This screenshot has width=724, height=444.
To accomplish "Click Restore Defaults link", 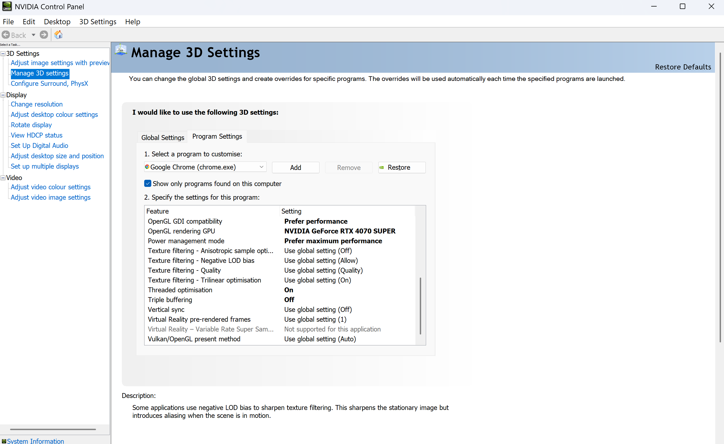I will 683,67.
